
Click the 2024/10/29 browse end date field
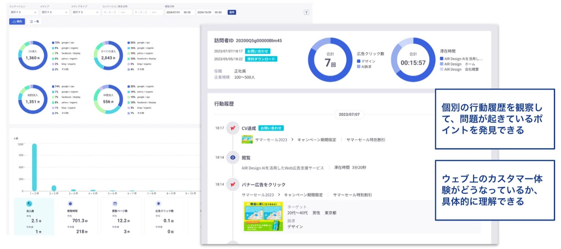205,12
